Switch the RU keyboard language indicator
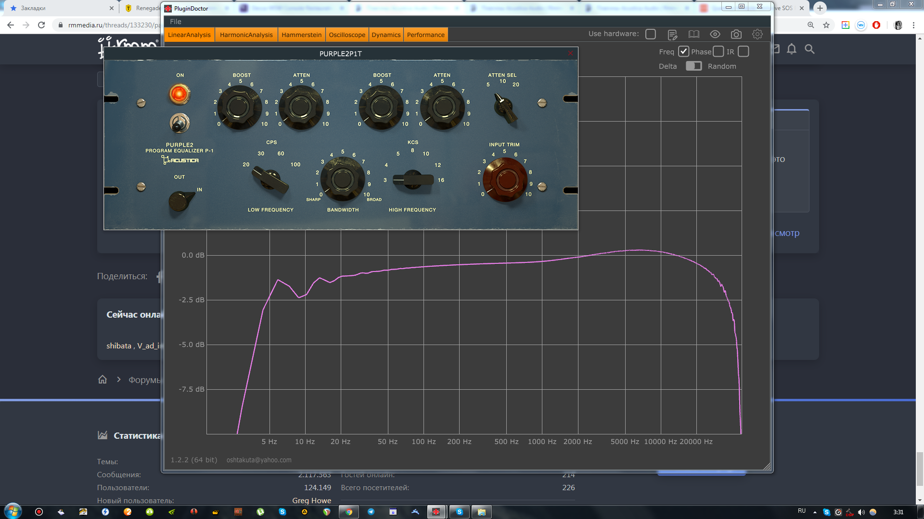This screenshot has width=924, height=519. coord(802,511)
